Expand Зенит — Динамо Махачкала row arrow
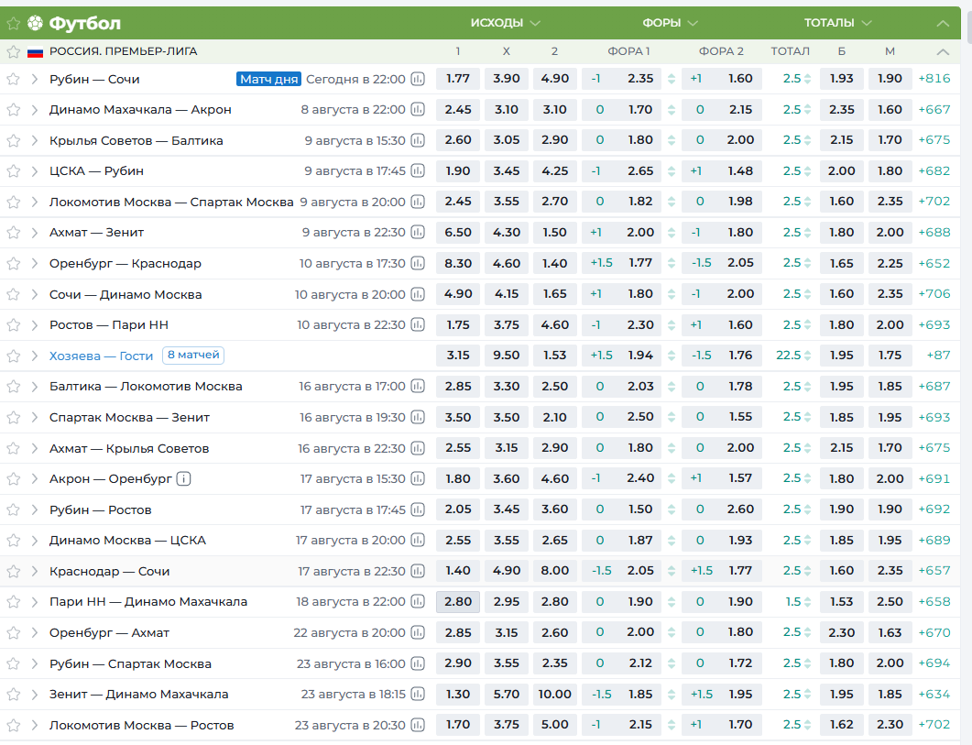This screenshot has width=972, height=745. (35, 694)
